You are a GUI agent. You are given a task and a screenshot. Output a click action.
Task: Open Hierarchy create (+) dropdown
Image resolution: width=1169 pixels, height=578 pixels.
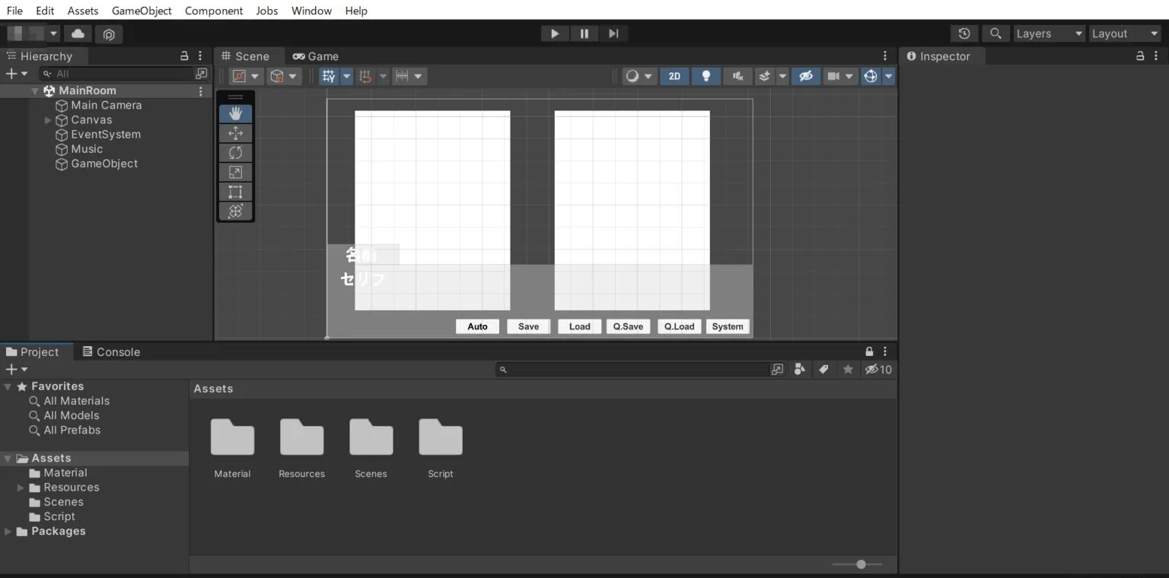[17, 74]
